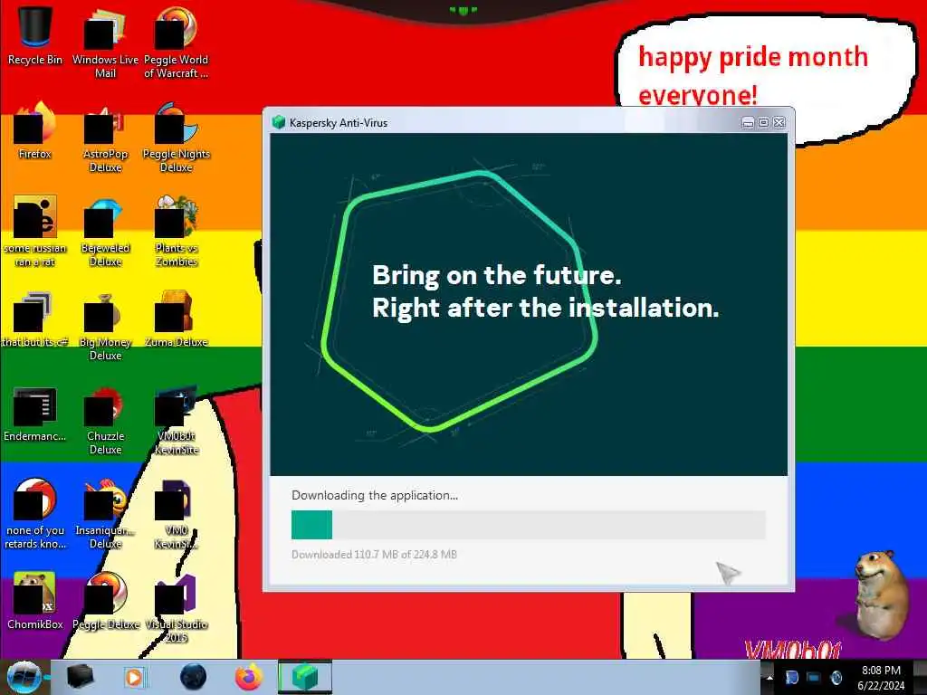The image size is (927, 695).
Task: Open Windows Media Player from the taskbar
Action: 134,677
